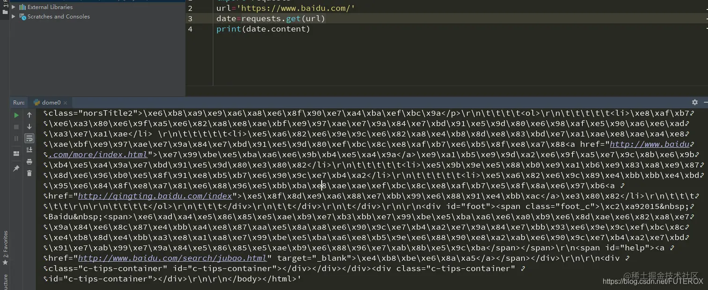Hide the Run tool window with minus icon
Viewport: 708px width, 290px height.
(x=705, y=102)
